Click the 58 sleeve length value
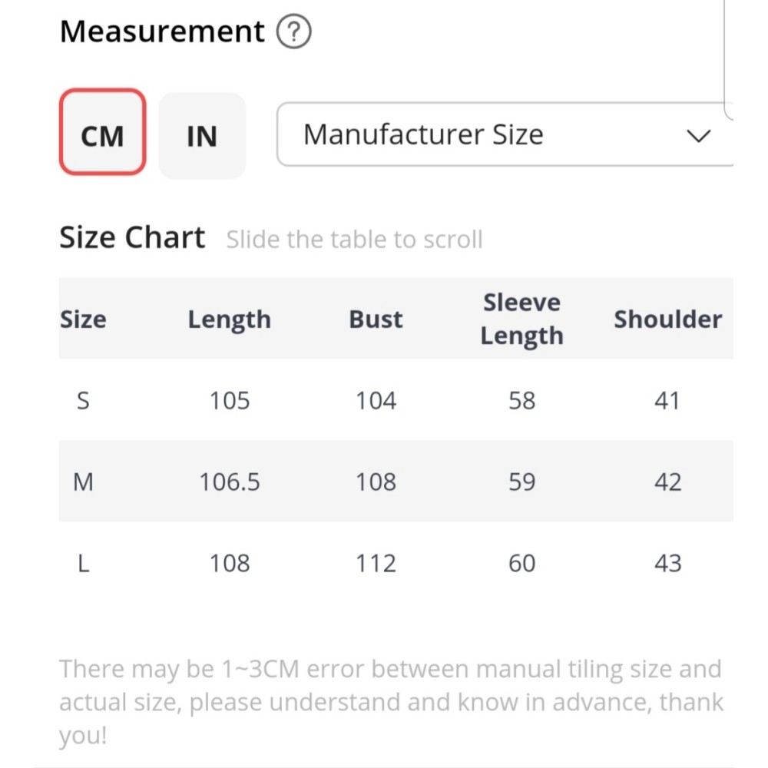768x768 pixels. (x=521, y=400)
